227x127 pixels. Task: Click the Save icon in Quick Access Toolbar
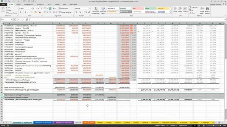coord(6,1)
